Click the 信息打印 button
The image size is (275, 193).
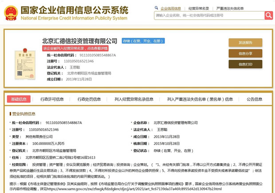pyautogui.click(x=245, y=64)
